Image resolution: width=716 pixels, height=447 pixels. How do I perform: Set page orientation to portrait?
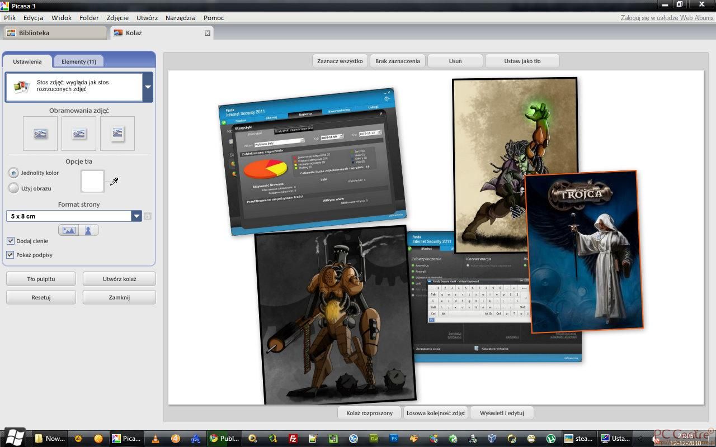tap(88, 230)
